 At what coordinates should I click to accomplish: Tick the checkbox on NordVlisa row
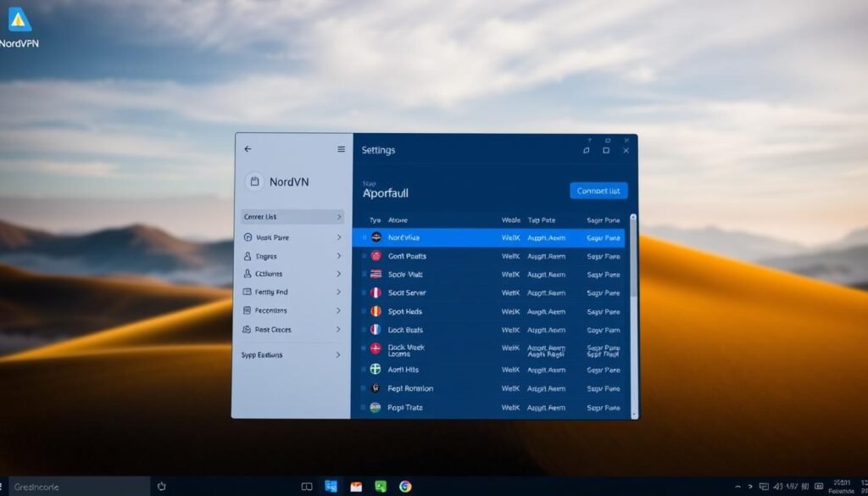364,237
